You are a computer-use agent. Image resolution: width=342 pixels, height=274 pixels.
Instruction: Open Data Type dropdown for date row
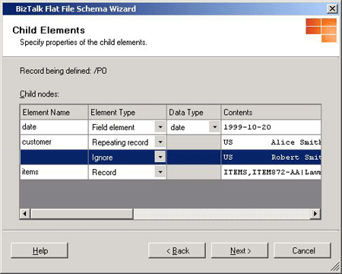click(x=214, y=127)
